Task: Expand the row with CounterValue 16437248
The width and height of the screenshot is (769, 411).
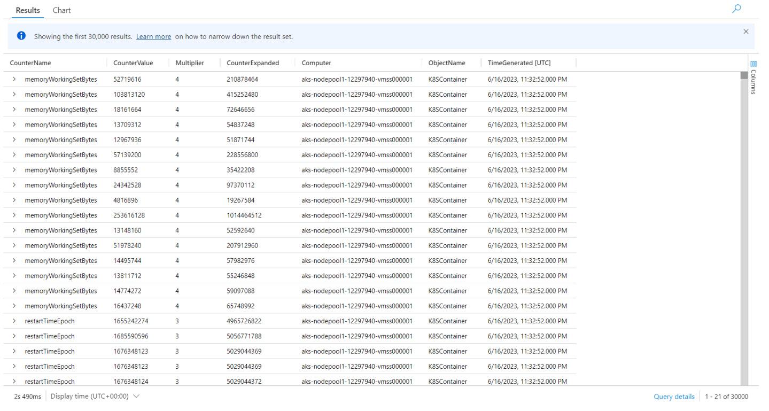Action: point(14,306)
